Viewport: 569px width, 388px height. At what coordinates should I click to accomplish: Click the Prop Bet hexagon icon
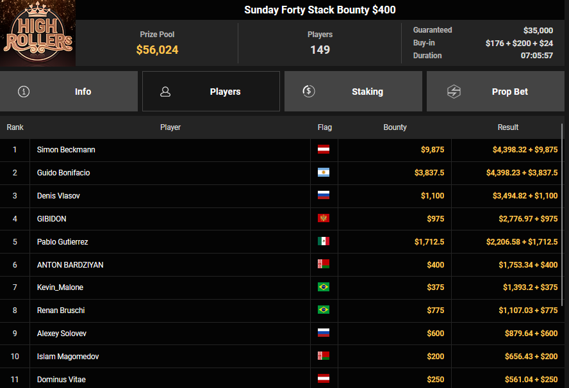[x=454, y=92]
